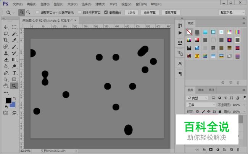248x154 pixels.
Task: Reset default foreground and background colors
Action: point(6,107)
